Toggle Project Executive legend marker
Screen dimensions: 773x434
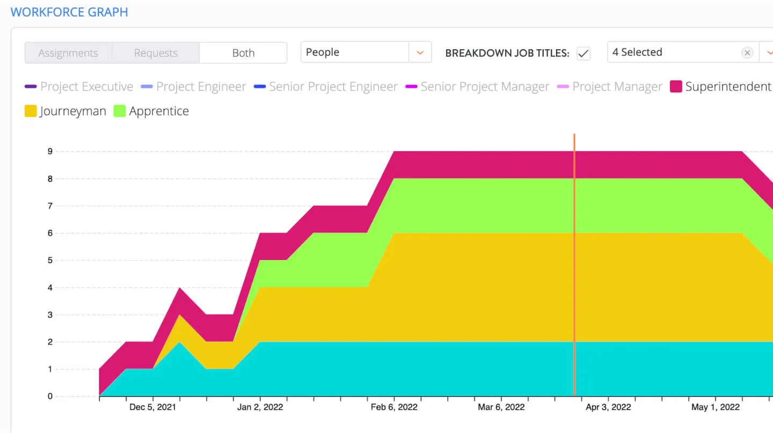31,87
